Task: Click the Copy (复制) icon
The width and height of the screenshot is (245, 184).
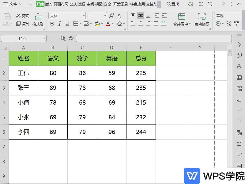Action: (x=19, y=23)
